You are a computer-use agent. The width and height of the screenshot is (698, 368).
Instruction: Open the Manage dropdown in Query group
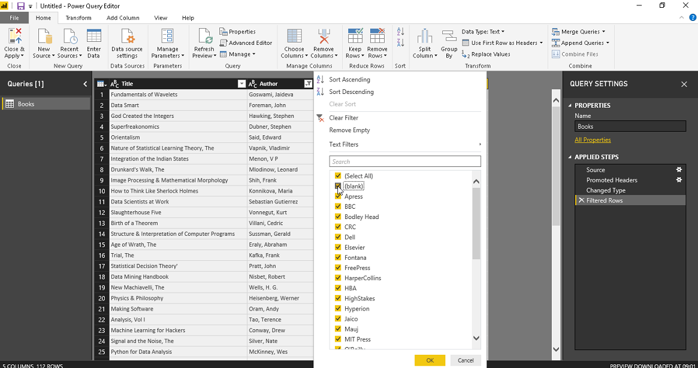tap(238, 54)
